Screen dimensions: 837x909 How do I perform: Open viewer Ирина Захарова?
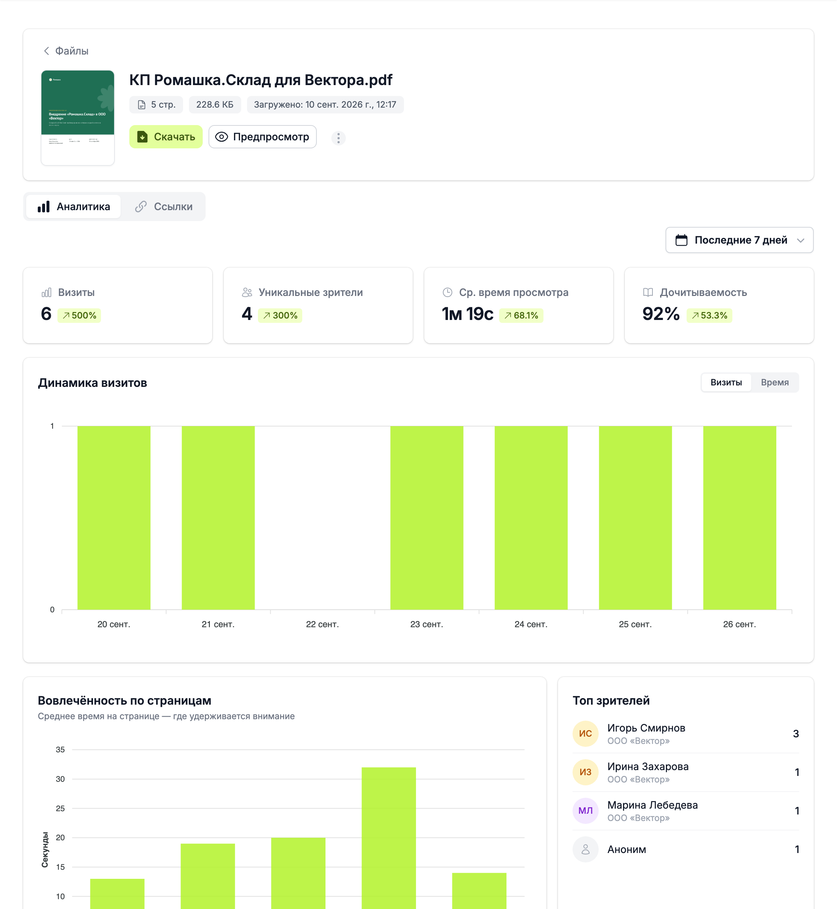(686, 772)
